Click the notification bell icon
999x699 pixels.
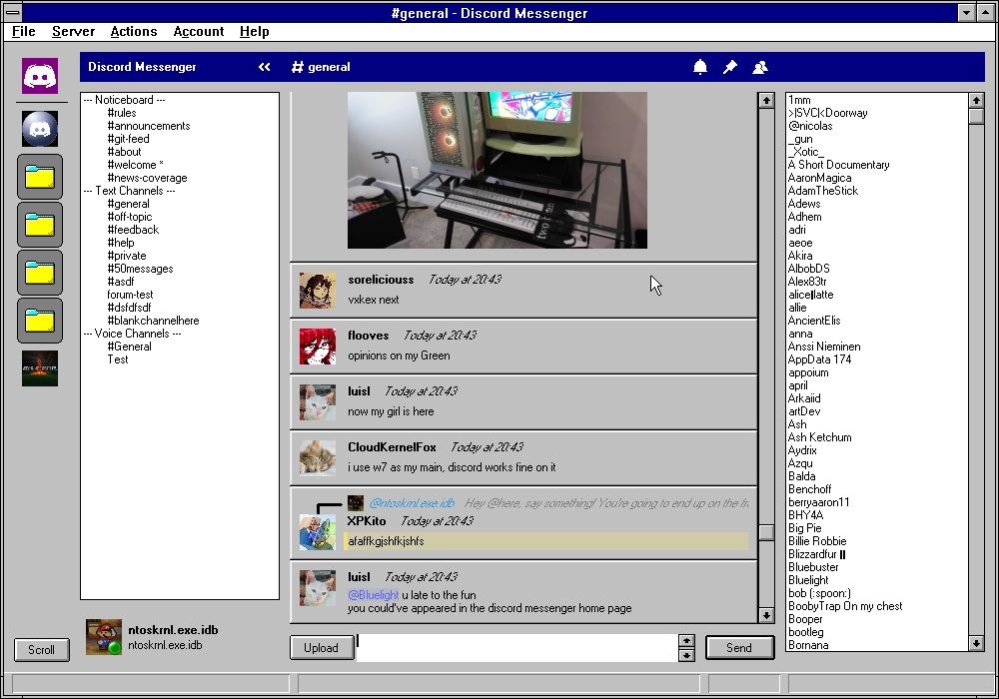pos(700,67)
